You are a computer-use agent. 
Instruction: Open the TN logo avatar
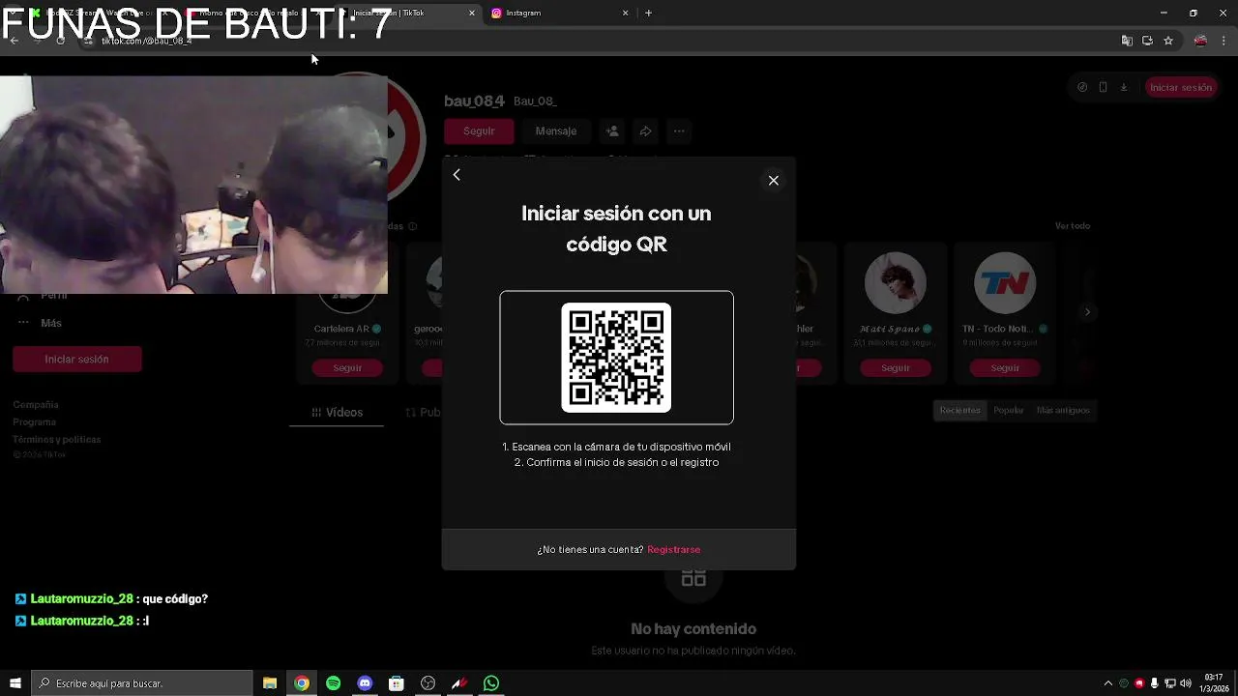coord(1005,282)
